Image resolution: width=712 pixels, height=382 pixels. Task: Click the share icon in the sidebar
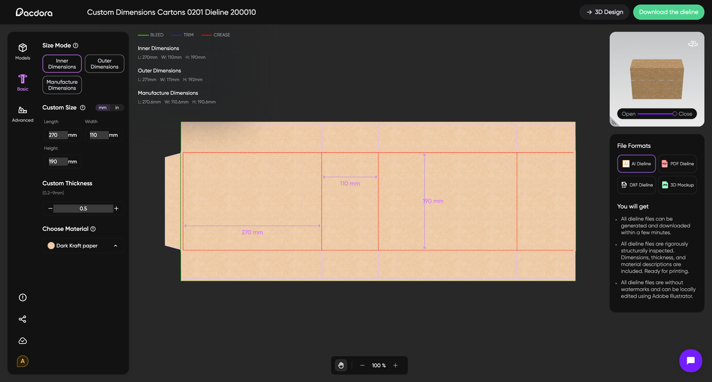[22, 319]
